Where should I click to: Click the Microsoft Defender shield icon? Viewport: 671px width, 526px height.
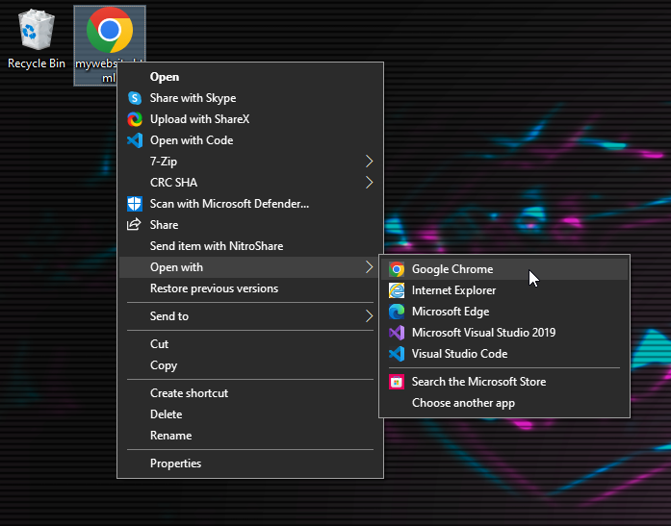[135, 204]
